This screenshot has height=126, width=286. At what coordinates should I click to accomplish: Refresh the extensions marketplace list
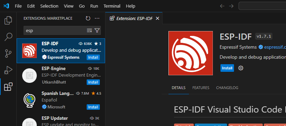tap(88, 18)
